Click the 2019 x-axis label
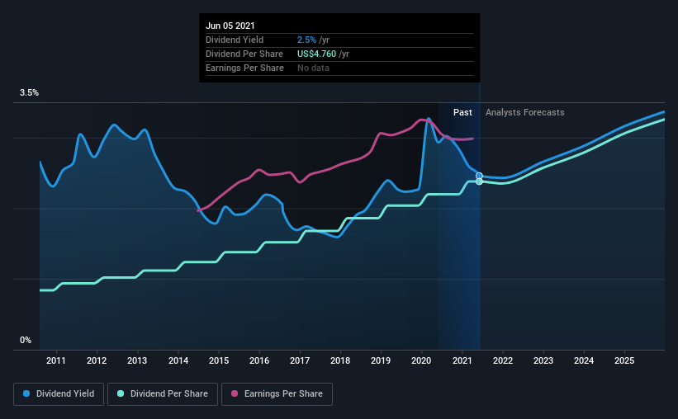This screenshot has width=678, height=419. pyautogui.click(x=381, y=360)
